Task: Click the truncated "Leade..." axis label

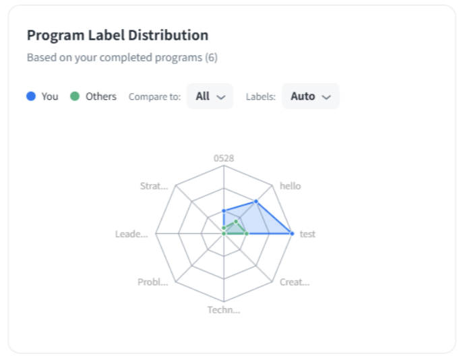Action: point(131,234)
